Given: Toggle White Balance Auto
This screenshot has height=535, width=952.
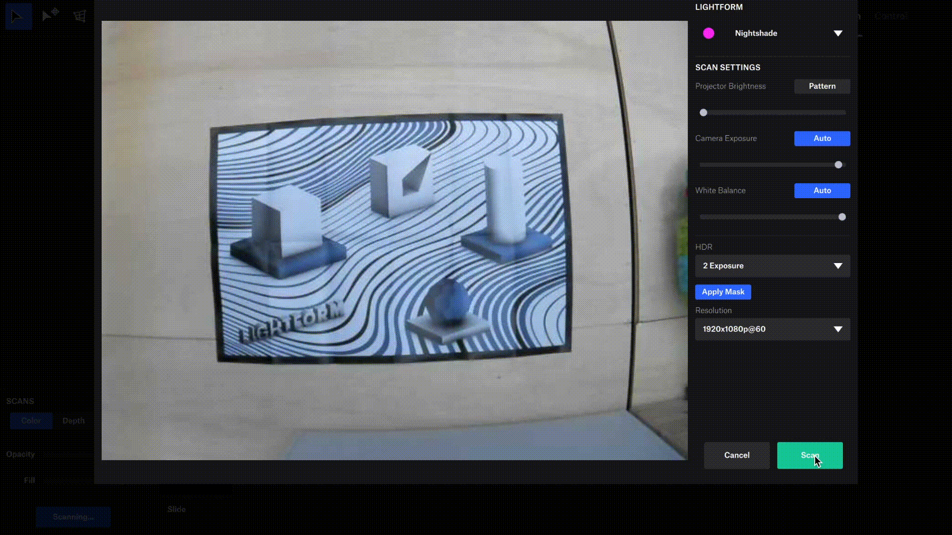Looking at the screenshot, I should [x=822, y=191].
